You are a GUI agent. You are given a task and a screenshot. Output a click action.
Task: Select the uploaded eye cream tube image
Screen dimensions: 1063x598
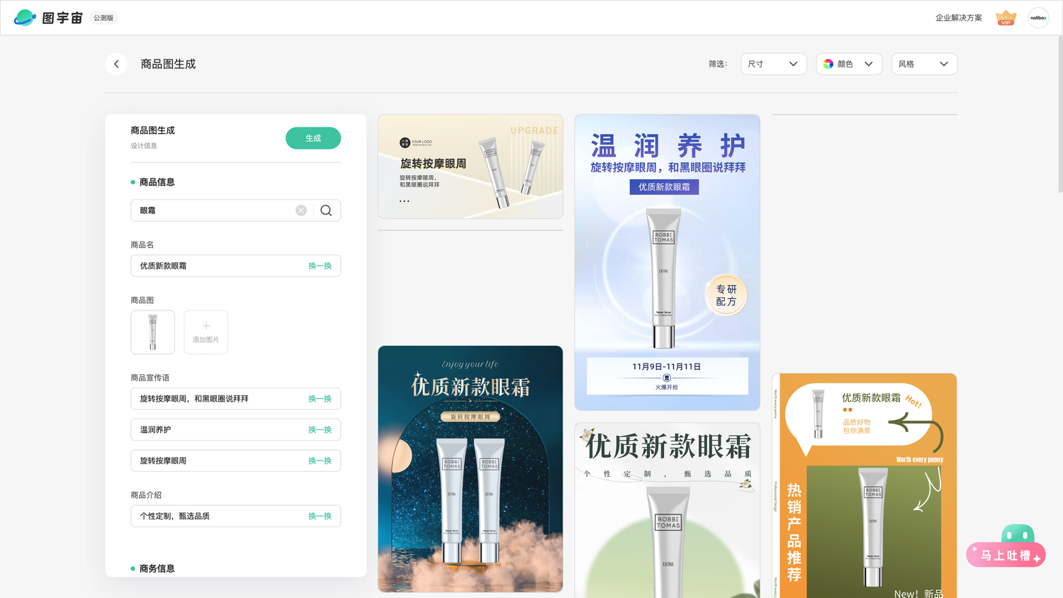tap(152, 332)
